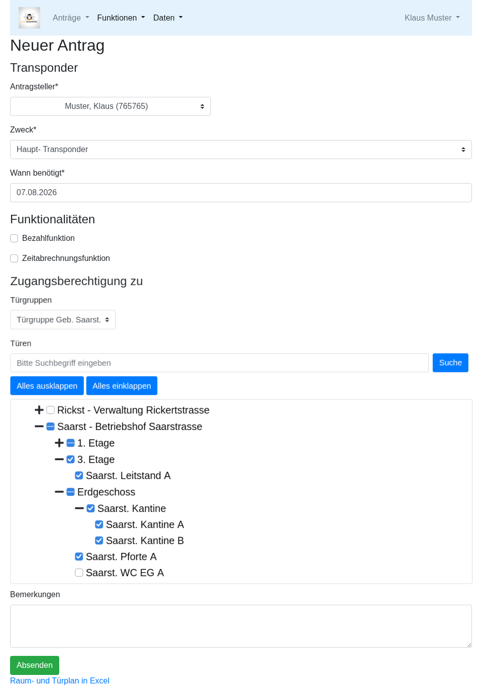Open the Türgruppen dropdown
The width and height of the screenshot is (482, 687).
[x=63, y=320]
